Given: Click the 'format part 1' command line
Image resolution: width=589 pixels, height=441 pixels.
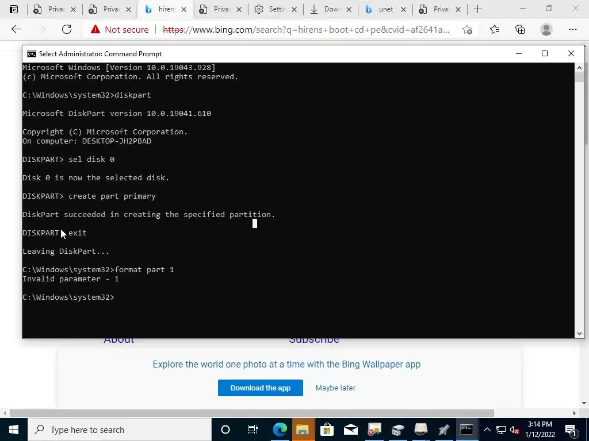Looking at the screenshot, I should click(x=98, y=270).
